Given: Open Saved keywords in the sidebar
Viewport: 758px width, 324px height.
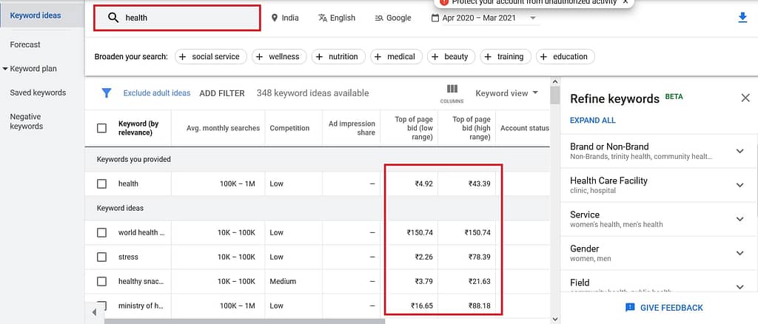Looking at the screenshot, I should (38, 92).
